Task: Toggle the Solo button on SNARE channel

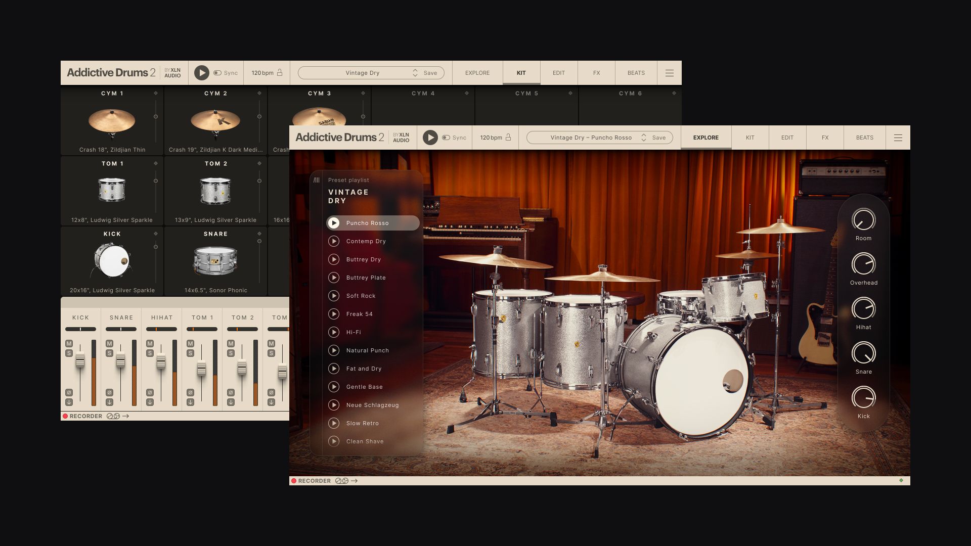Action: [x=109, y=352]
